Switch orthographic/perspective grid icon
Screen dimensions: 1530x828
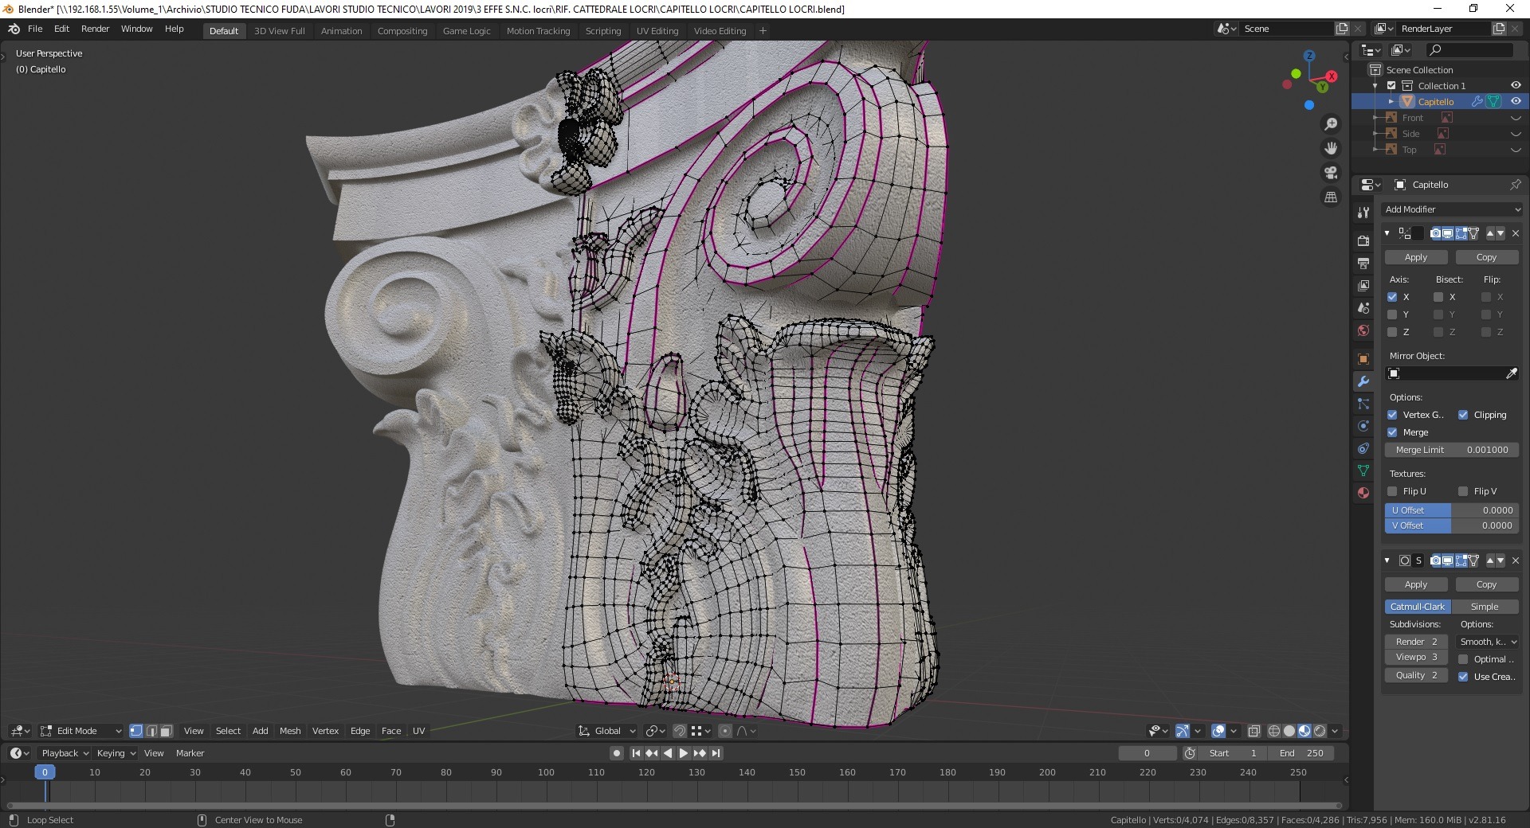pyautogui.click(x=1331, y=197)
